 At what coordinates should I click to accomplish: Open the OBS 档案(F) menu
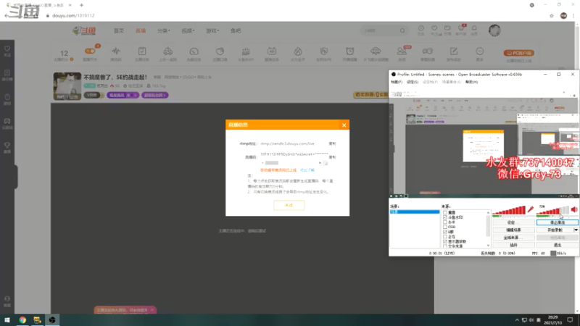pyautogui.click(x=397, y=82)
